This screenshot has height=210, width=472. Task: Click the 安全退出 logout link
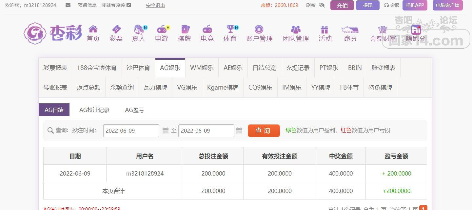tap(155, 5)
